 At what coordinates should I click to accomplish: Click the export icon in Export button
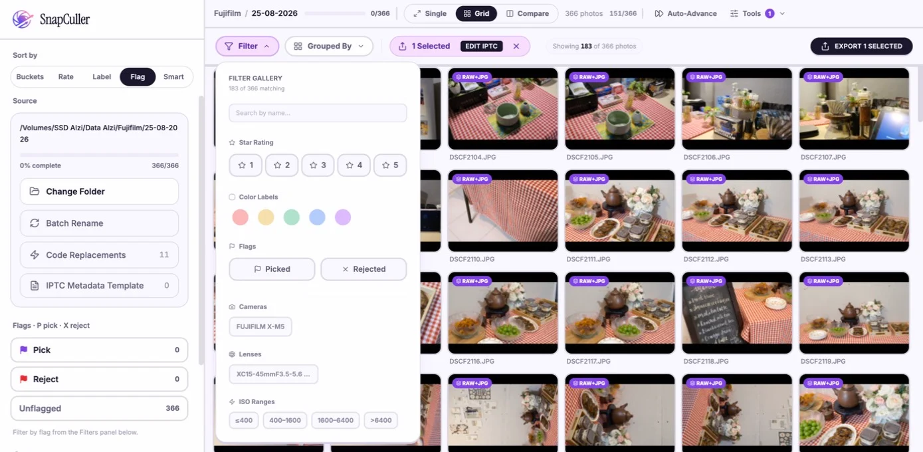coord(825,46)
